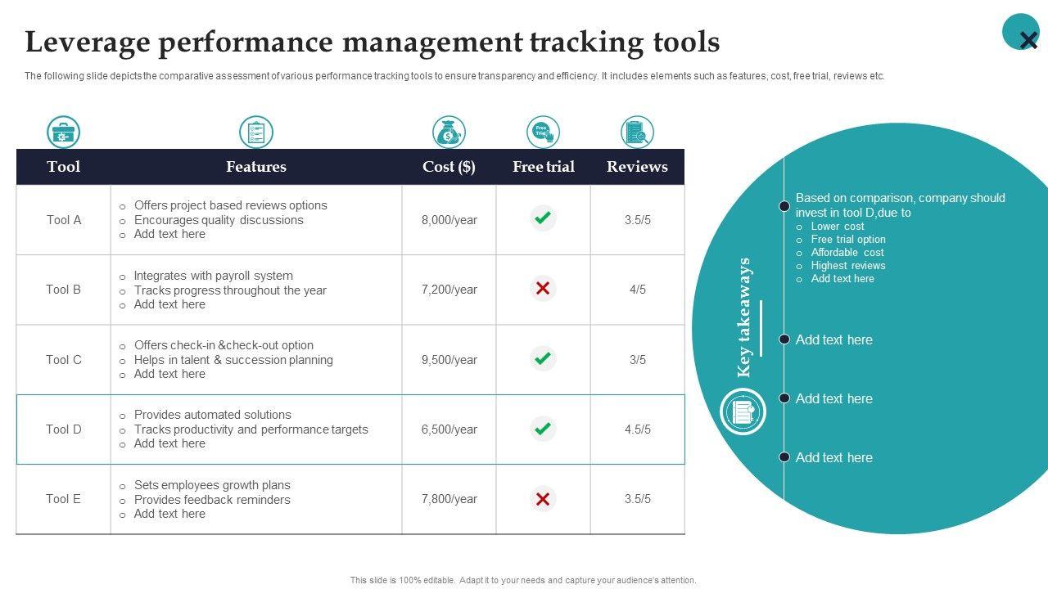
Task: Click Tool E's 3.5/5 review score
Action: [638, 499]
